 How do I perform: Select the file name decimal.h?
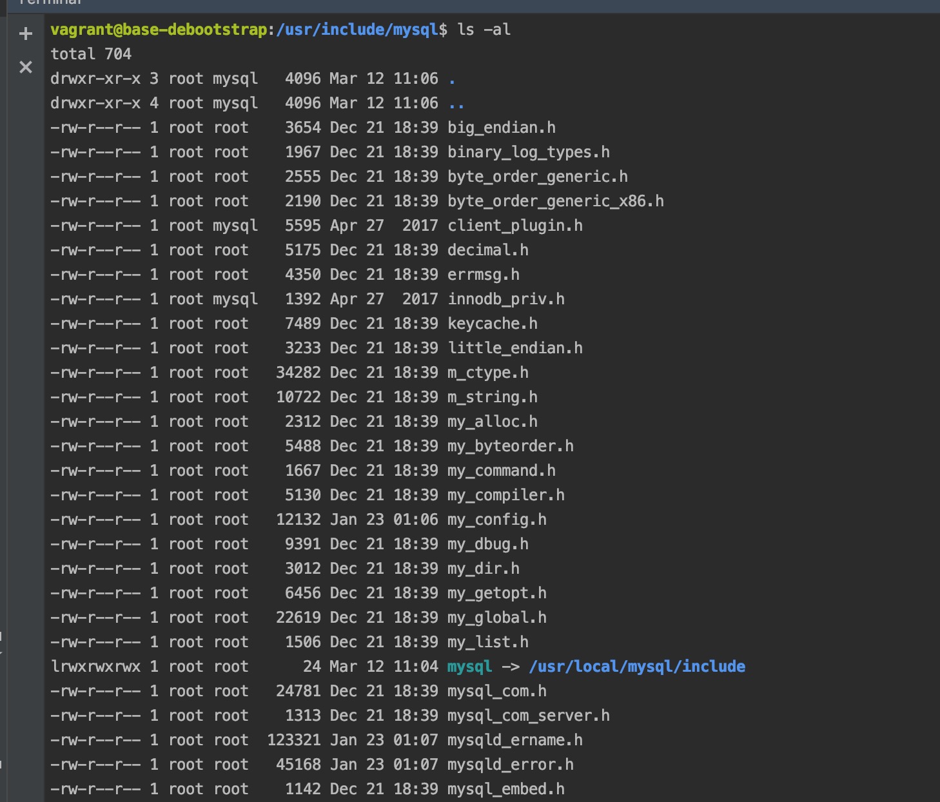click(x=488, y=250)
